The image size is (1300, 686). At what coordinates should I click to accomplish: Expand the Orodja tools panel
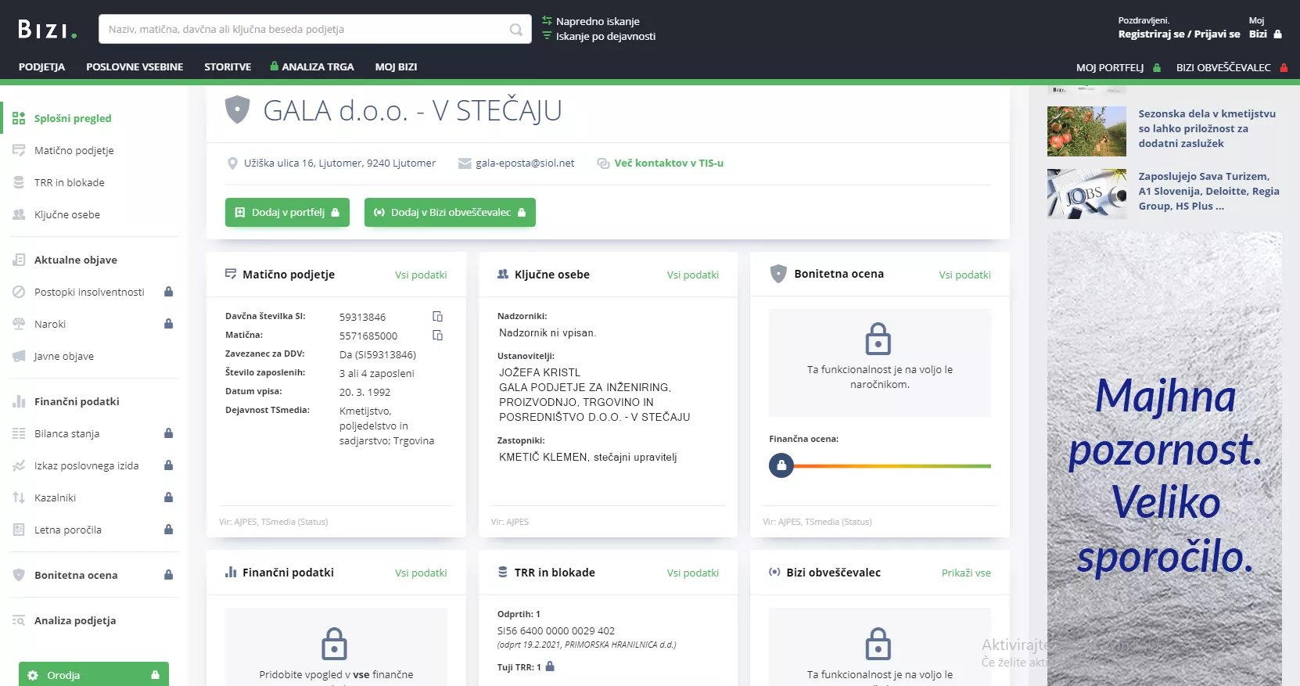tap(93, 674)
